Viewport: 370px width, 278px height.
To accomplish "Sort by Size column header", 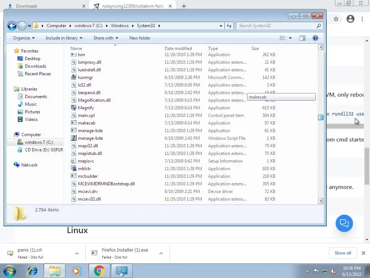I will coord(255,49).
